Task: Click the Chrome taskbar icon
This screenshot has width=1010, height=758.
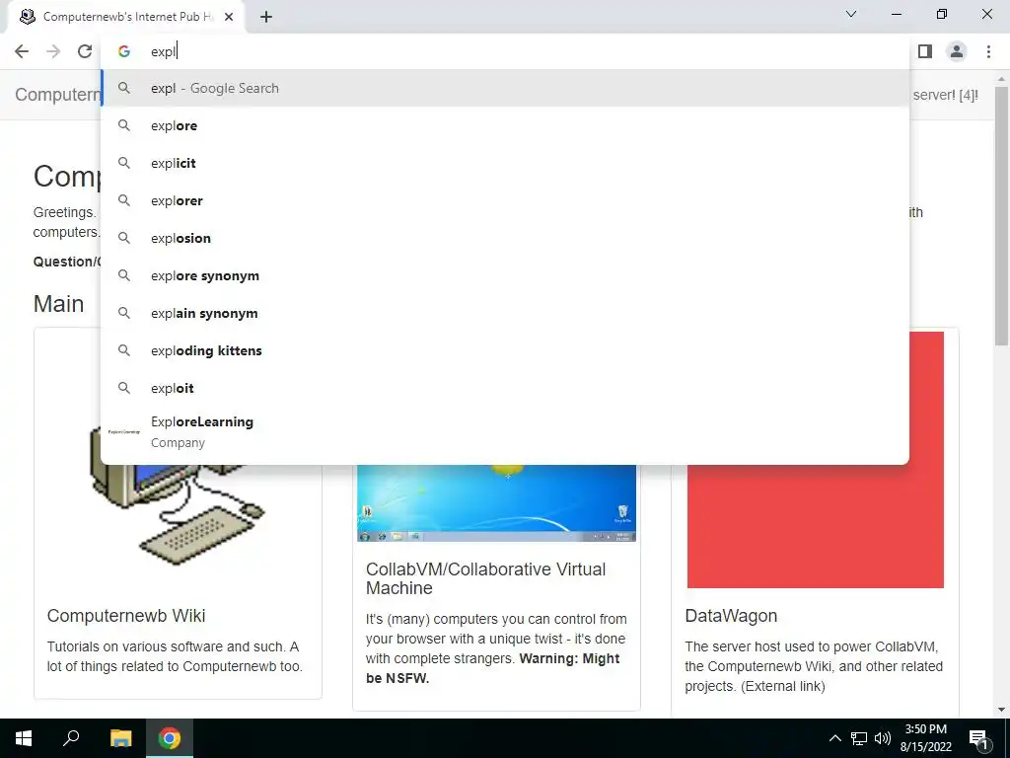Action: (x=170, y=738)
